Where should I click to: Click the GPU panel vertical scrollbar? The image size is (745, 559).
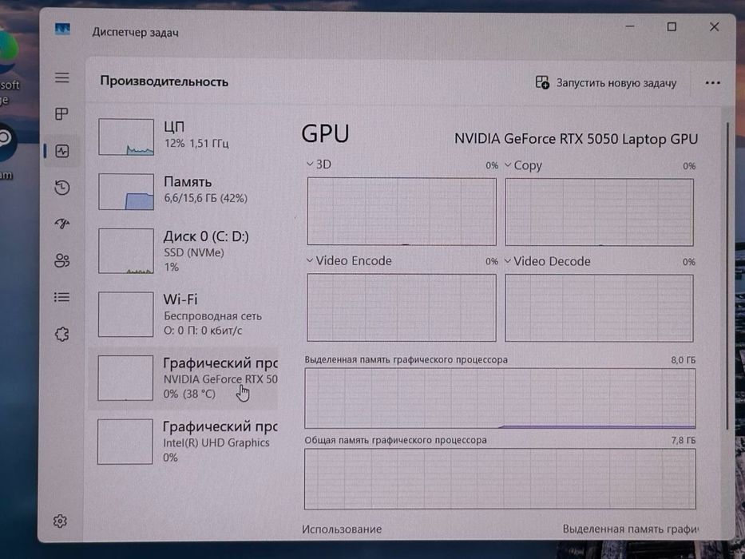[727, 276]
